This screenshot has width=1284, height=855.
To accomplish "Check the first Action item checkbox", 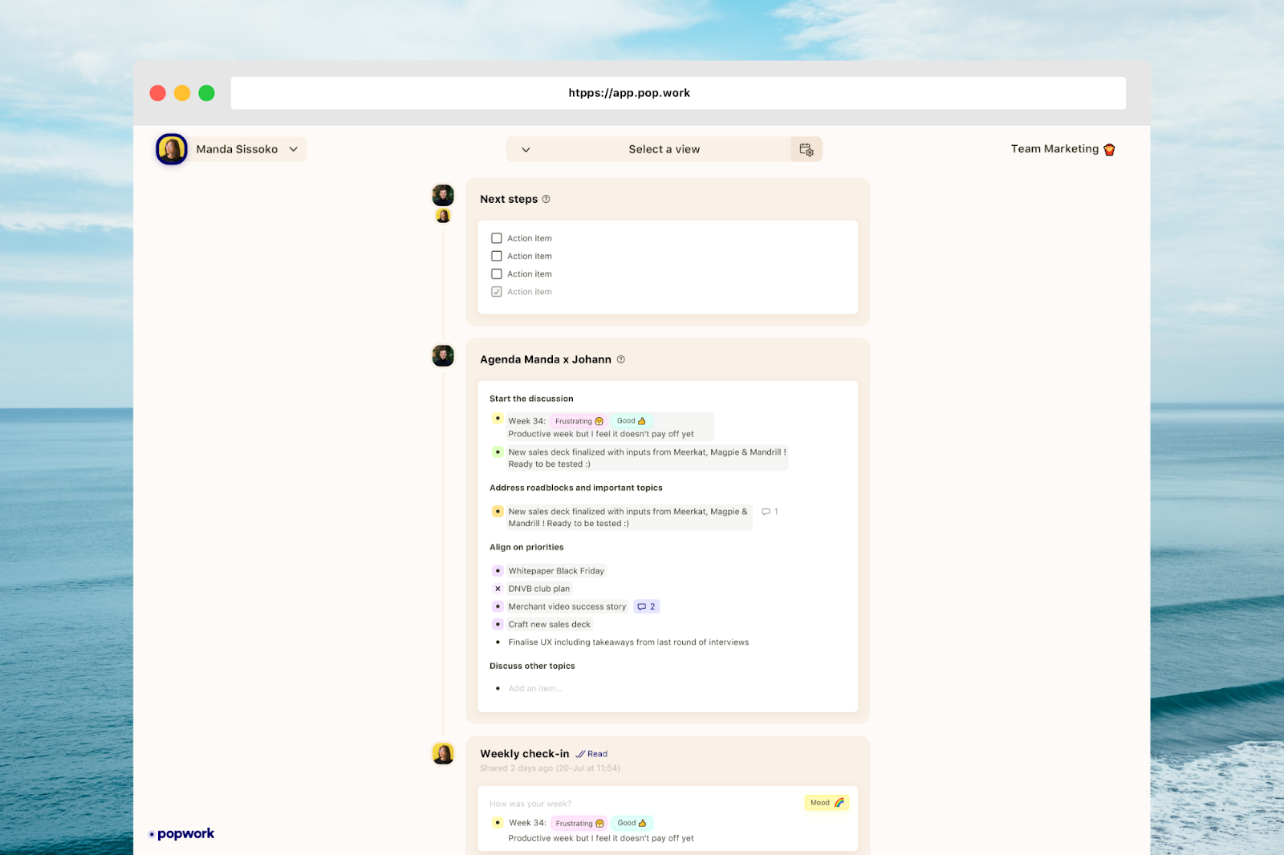I will pos(496,237).
